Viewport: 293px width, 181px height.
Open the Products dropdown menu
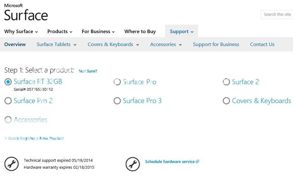point(60,32)
